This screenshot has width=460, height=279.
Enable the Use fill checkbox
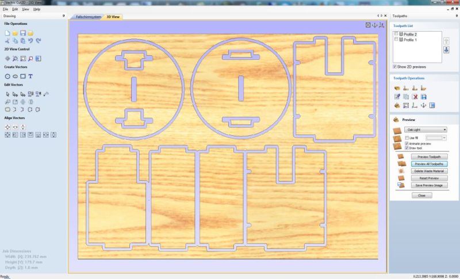point(407,138)
